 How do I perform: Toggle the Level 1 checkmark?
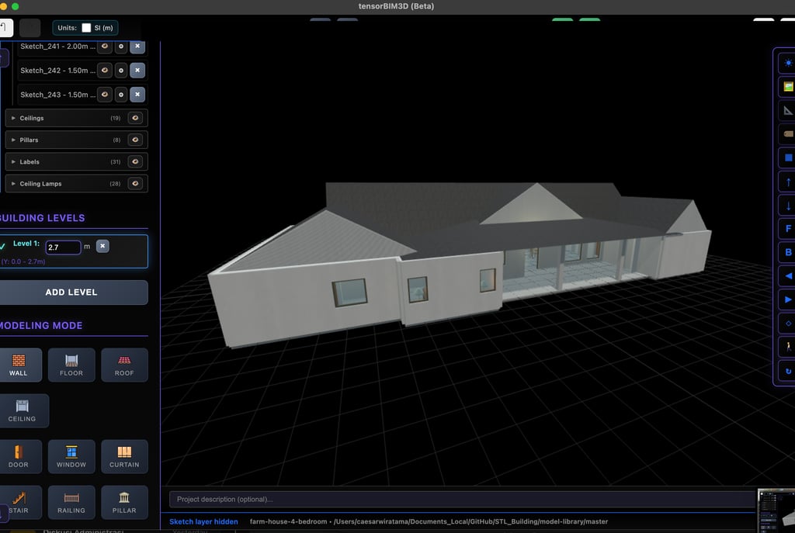[x=3, y=247]
